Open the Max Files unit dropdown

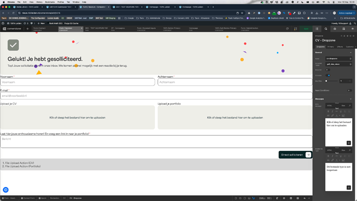(350, 81)
